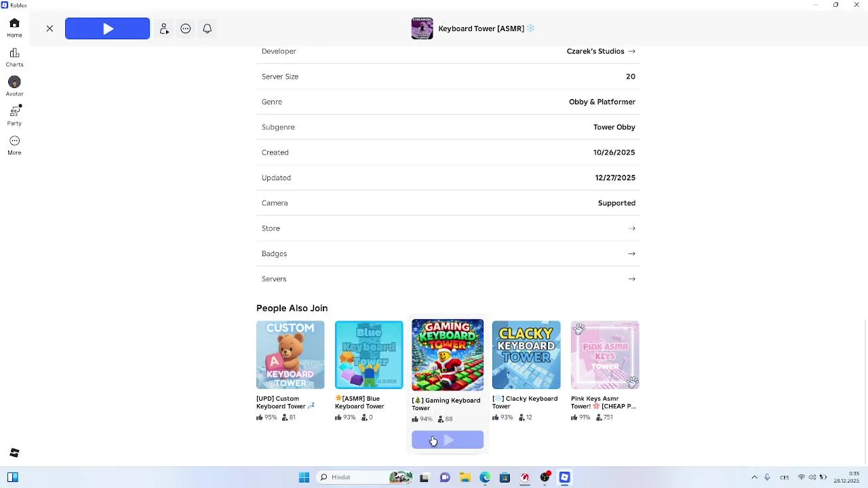
Task: Click the Servers label
Action: 274,279
